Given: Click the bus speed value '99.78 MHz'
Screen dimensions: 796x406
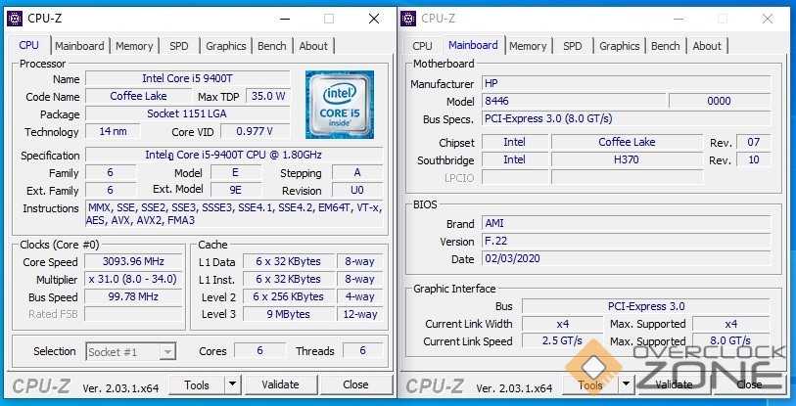Looking at the screenshot, I should tap(133, 296).
